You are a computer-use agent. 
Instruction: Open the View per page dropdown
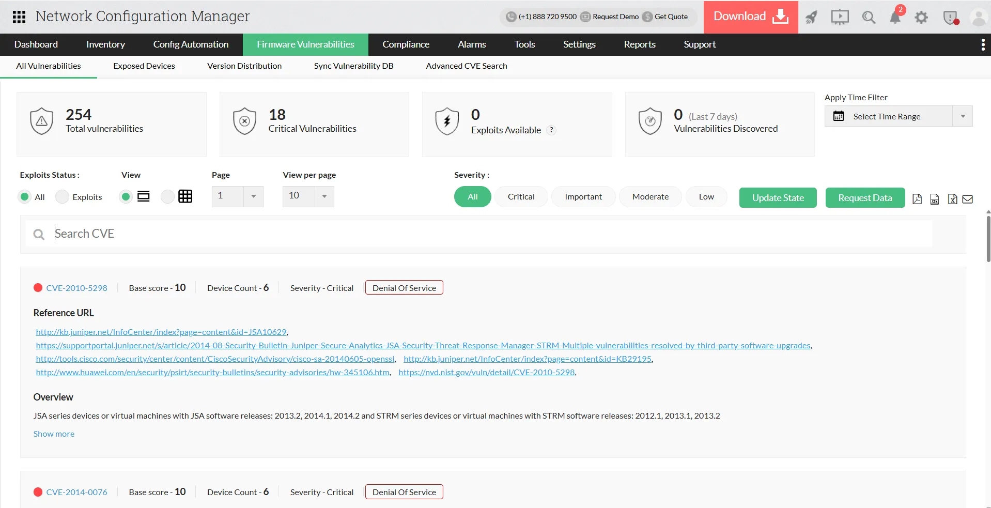tap(308, 196)
